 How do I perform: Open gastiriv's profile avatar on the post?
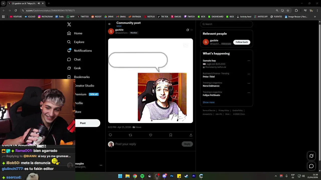tap(111, 31)
